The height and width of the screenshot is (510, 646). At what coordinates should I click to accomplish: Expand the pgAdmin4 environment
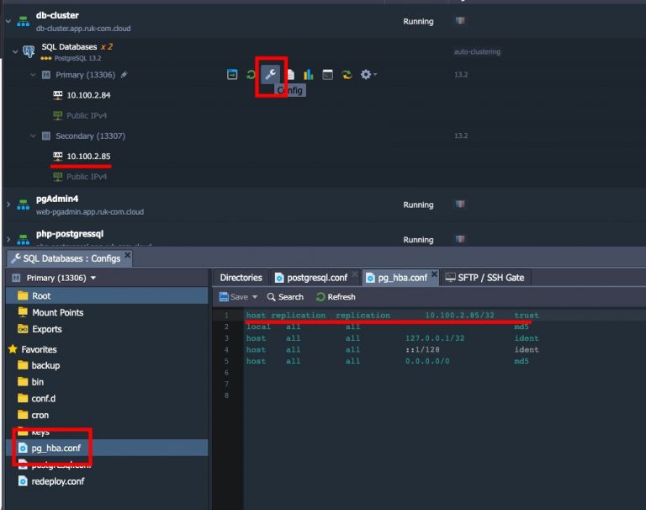7,205
